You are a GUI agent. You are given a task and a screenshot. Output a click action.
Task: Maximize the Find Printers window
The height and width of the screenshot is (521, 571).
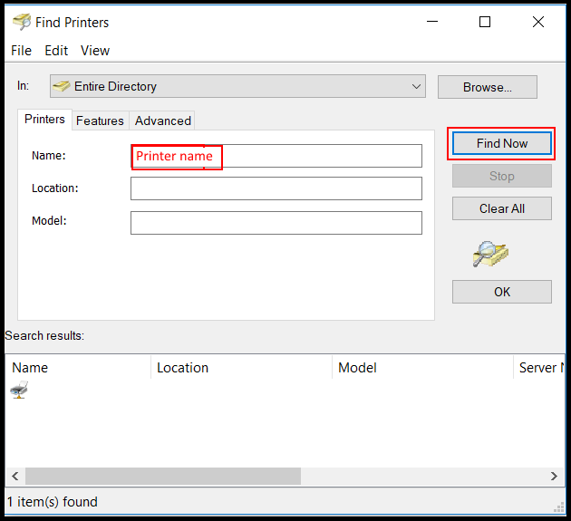pyautogui.click(x=485, y=22)
